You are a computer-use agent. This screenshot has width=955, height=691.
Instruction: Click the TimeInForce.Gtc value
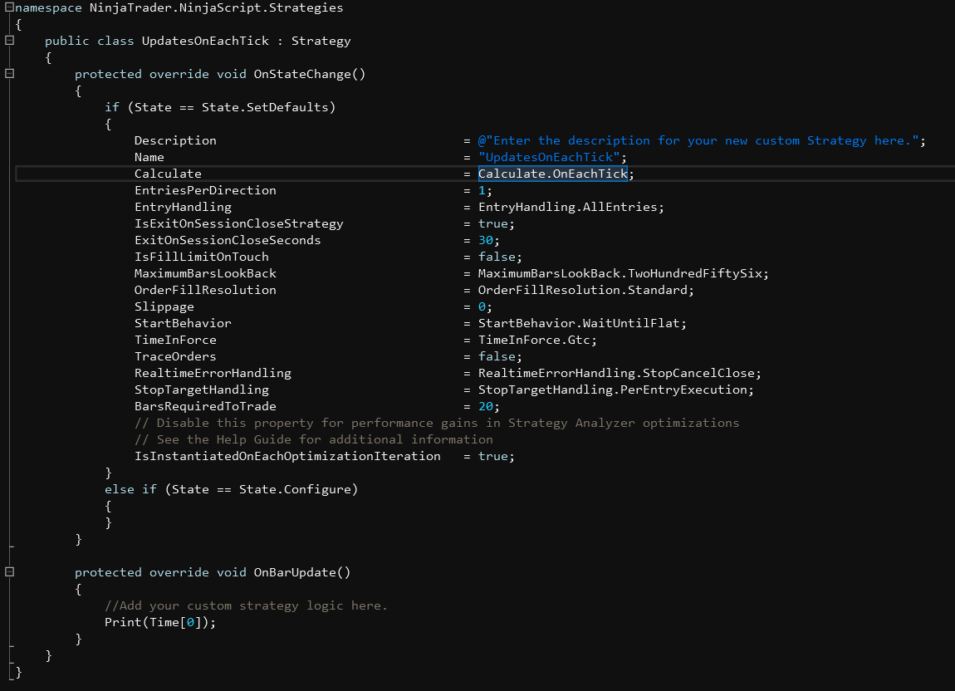pos(536,340)
